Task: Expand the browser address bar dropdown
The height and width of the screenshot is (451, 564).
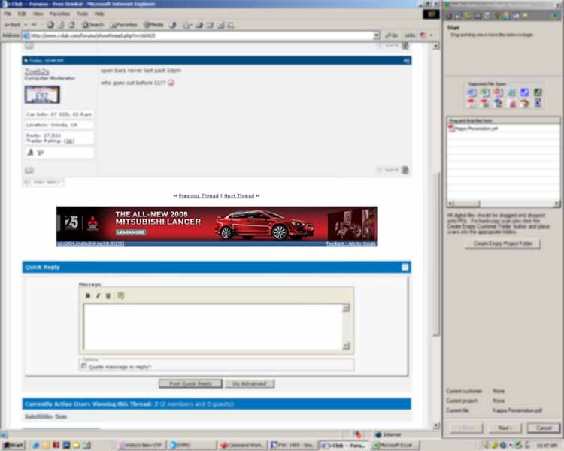Action: point(376,35)
